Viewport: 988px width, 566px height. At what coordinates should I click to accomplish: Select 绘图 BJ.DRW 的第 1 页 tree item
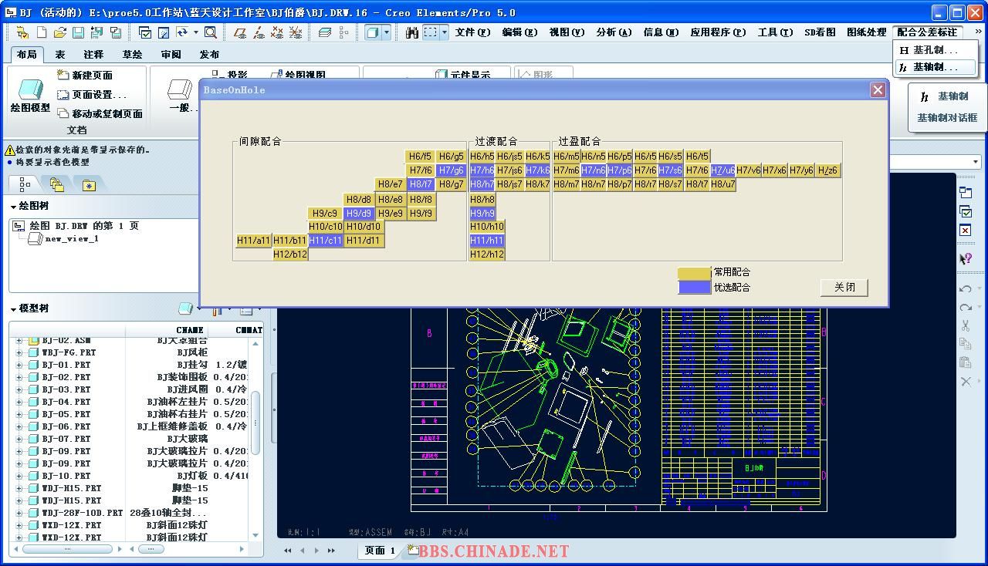click(84, 226)
